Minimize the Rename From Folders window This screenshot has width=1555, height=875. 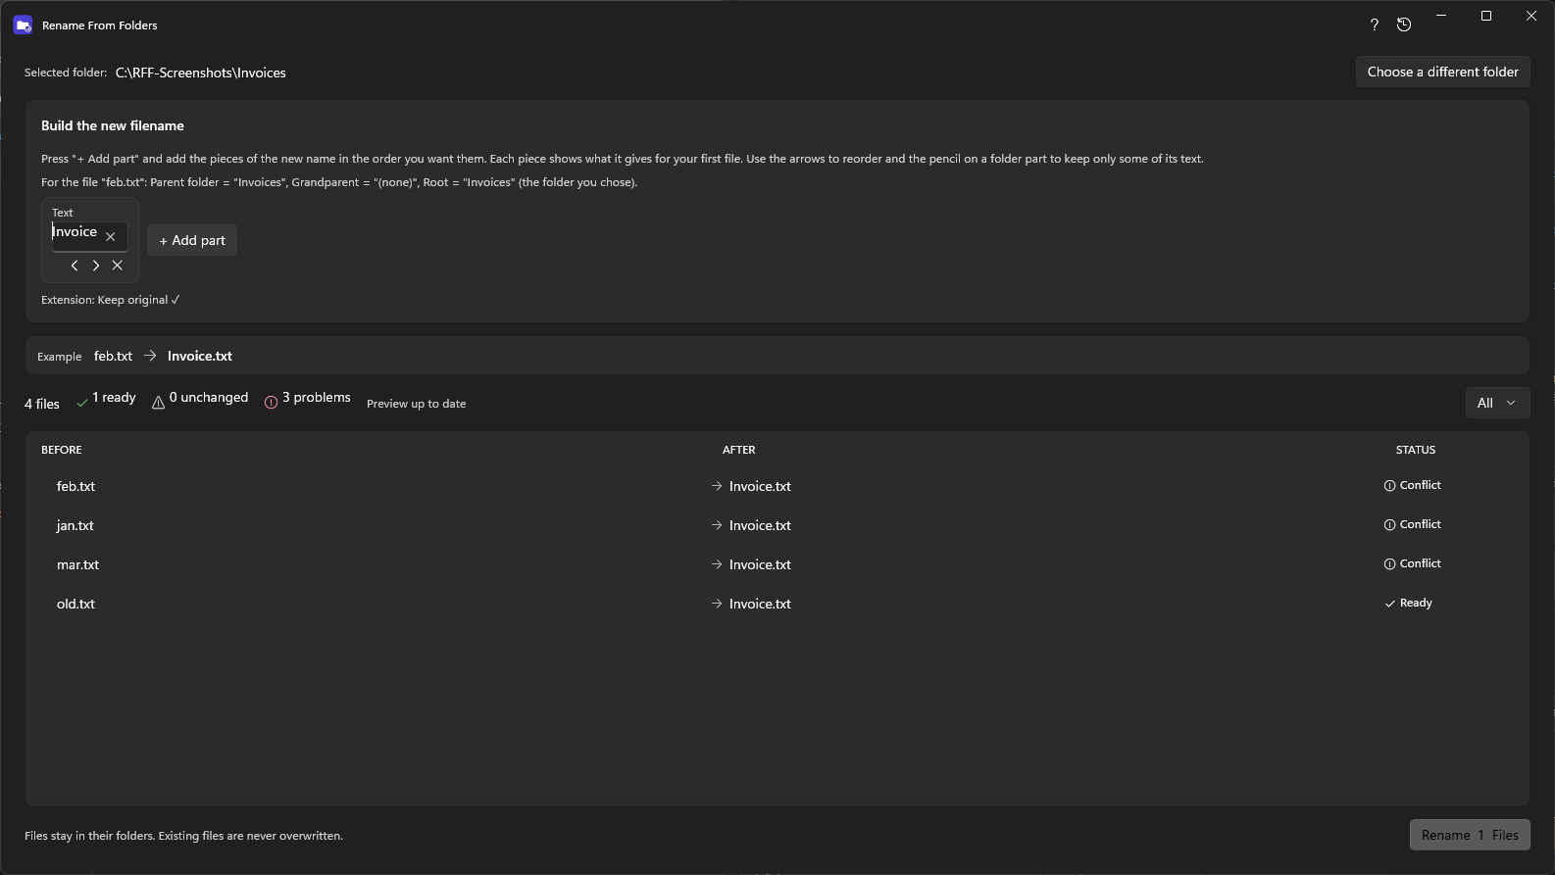click(1441, 16)
